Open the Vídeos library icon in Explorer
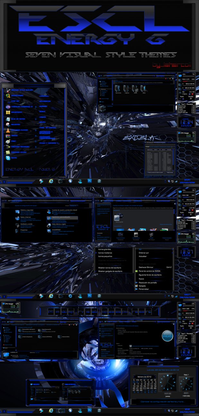Screen dimensions: 199x416 (144, 89)
